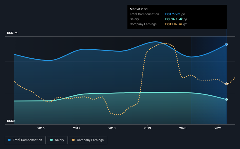Click the US$1m y-axis label
Viewport: 240px width, 149px height.
pos(12,33)
